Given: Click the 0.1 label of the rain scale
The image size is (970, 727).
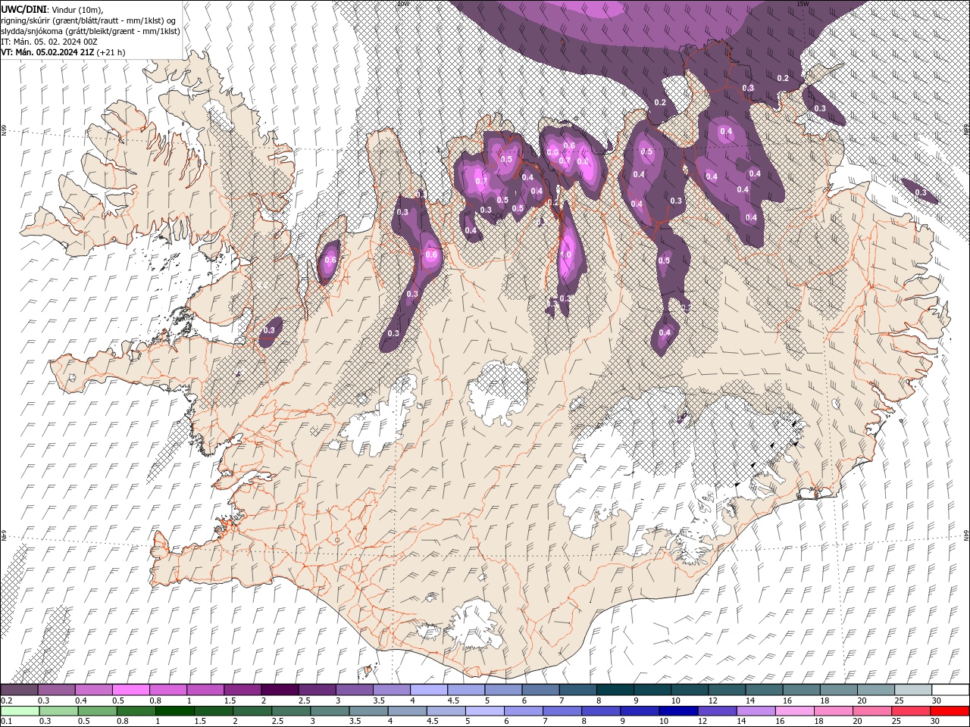Looking at the screenshot, I should [x=6, y=722].
